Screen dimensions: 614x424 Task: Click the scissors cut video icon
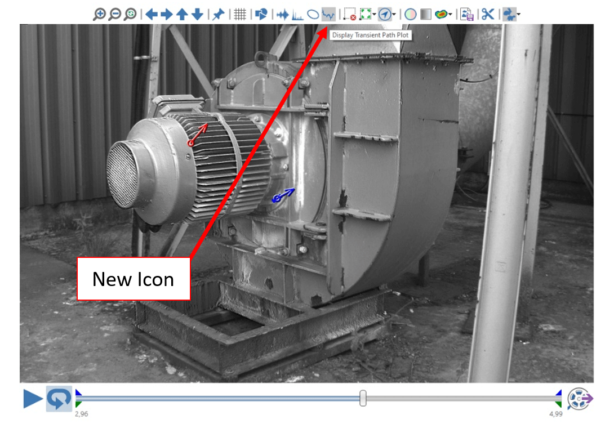point(487,15)
